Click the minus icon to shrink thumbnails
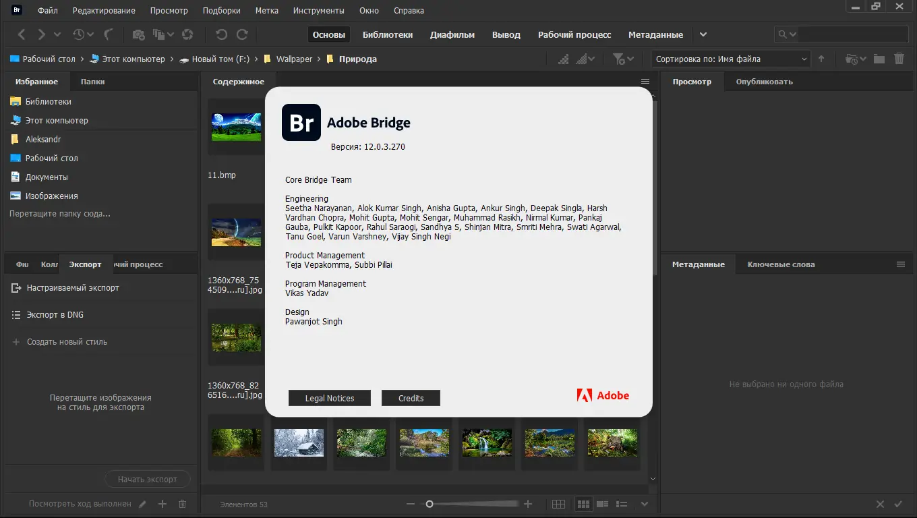Viewport: 917px width, 518px height. pyautogui.click(x=411, y=504)
